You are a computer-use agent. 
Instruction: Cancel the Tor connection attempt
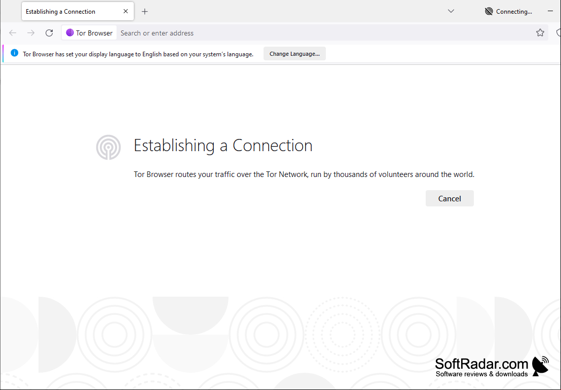(x=450, y=198)
